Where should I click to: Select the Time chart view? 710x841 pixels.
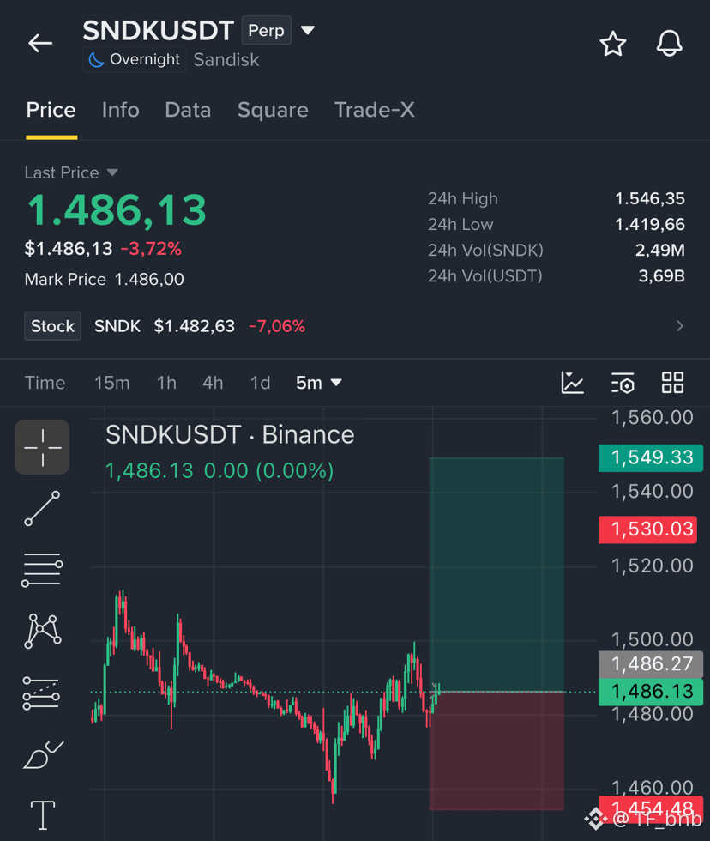pos(45,383)
